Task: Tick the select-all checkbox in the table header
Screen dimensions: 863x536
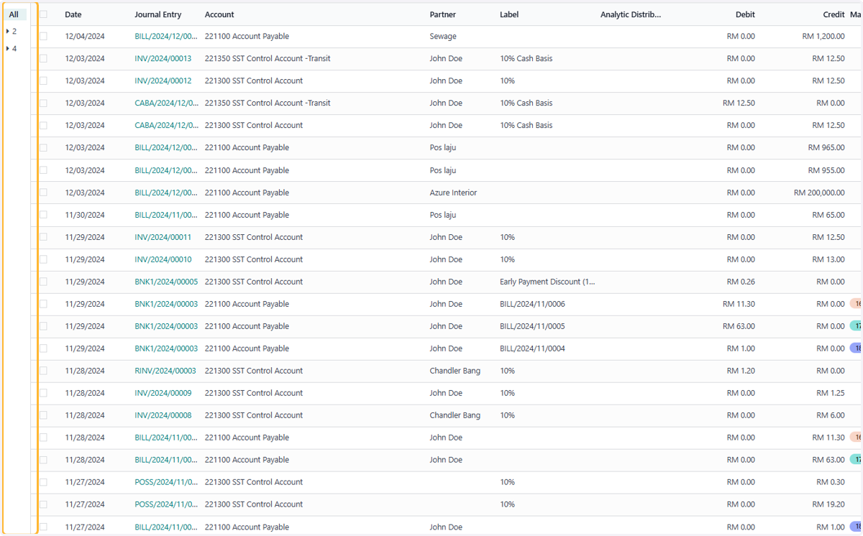Action: [x=43, y=14]
